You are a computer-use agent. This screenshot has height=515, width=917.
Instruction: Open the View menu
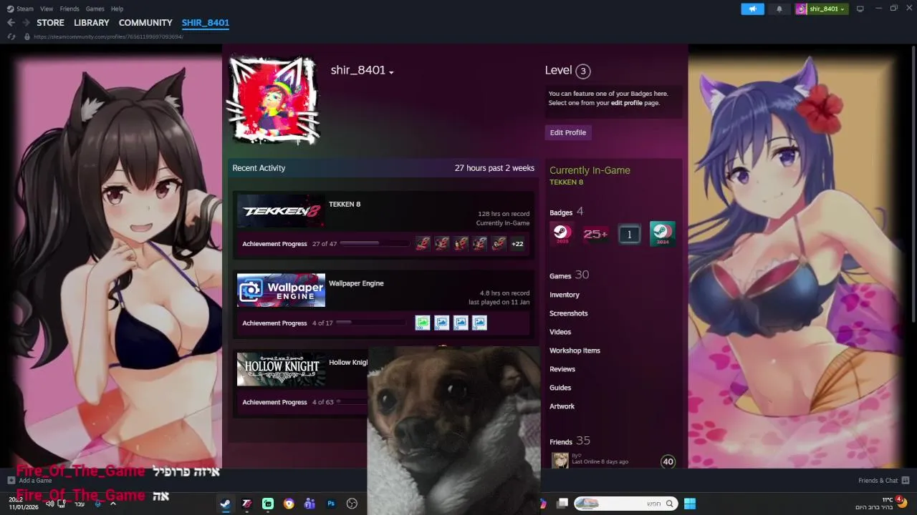[47, 9]
